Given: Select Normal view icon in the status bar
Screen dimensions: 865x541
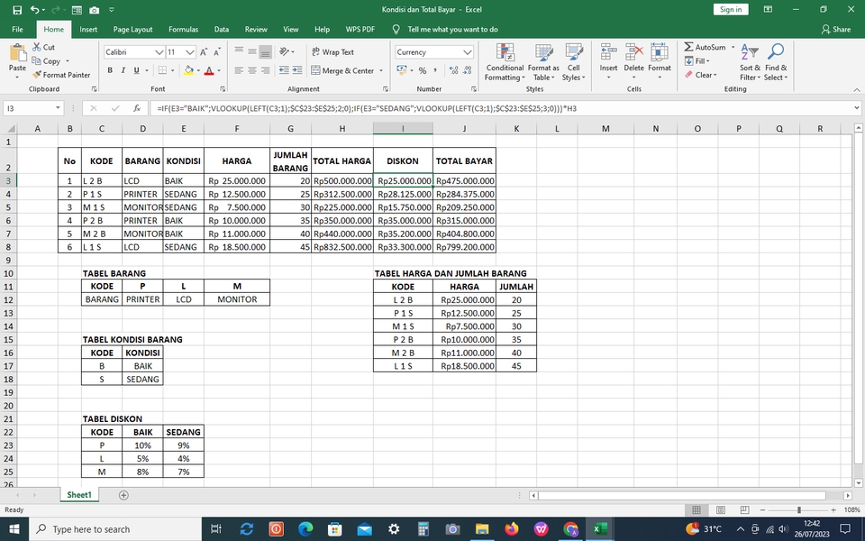Looking at the screenshot, I should tap(697, 509).
